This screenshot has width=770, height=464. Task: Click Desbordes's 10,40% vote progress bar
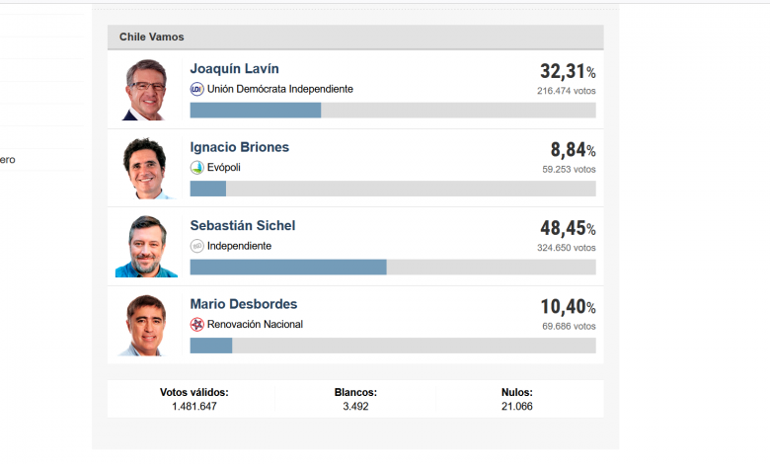(392, 346)
